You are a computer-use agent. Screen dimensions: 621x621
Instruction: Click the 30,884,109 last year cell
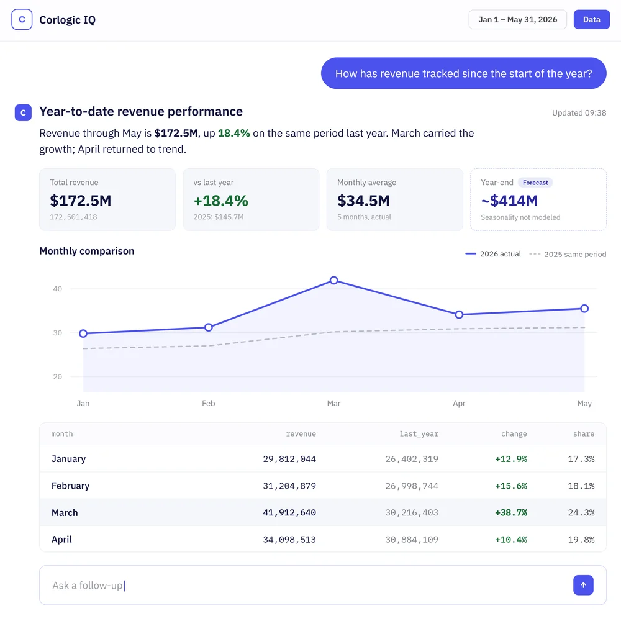click(412, 540)
